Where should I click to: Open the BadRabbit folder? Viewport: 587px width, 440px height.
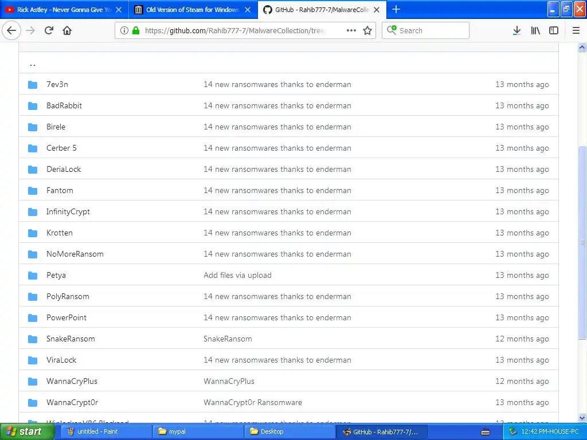pos(64,105)
